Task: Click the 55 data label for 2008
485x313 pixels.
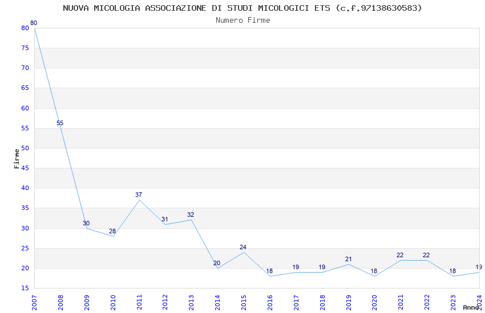Action: pos(60,123)
